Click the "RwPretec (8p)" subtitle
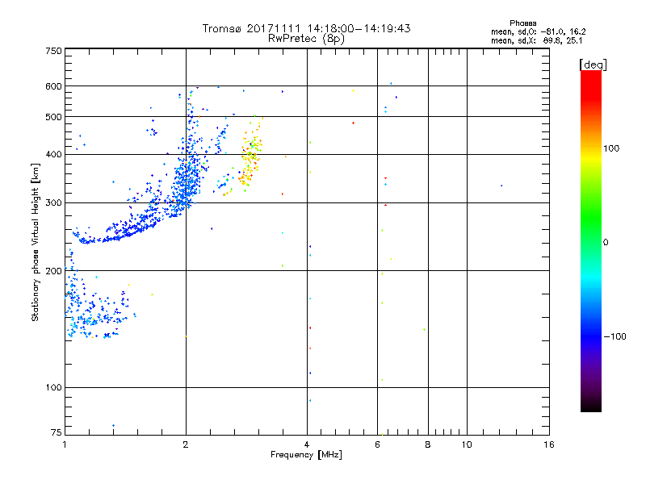646x484 pixels. (x=306, y=39)
